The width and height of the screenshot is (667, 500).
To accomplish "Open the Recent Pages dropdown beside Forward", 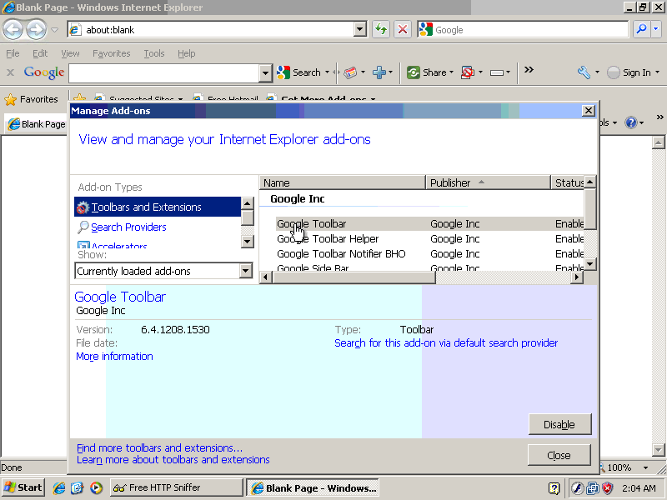I will coord(54,30).
